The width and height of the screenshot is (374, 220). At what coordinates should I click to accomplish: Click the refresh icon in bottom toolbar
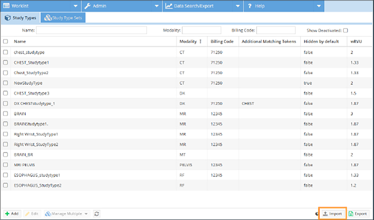coord(97,214)
